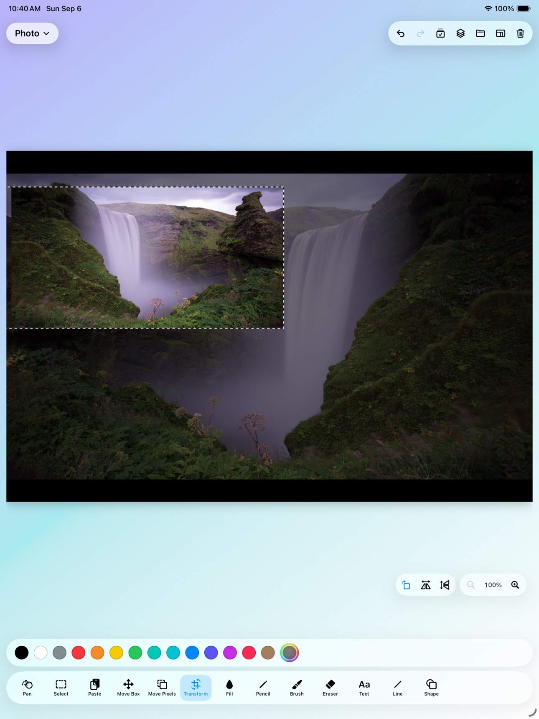Open the Photo dropdown menu
539x719 pixels.
coord(32,33)
